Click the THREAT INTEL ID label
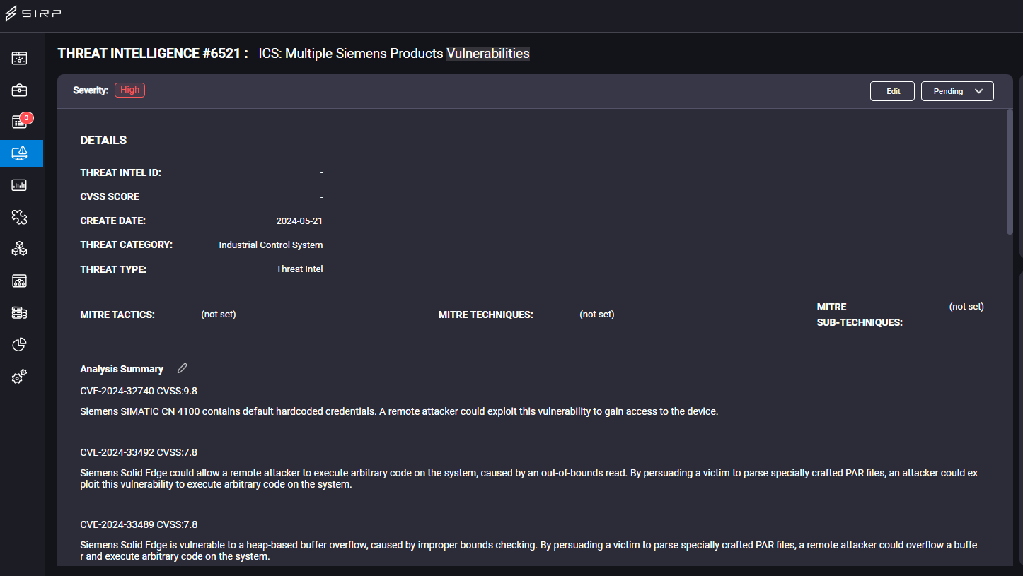This screenshot has width=1023, height=576. (120, 172)
